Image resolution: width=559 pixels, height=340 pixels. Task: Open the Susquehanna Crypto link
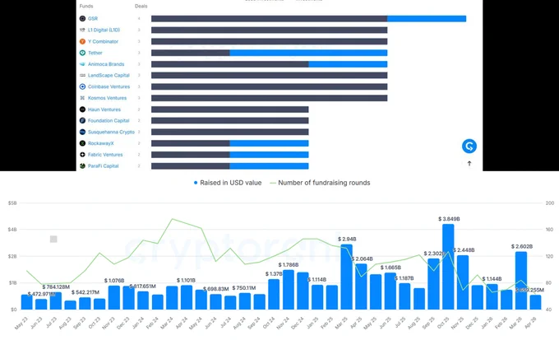coord(111,133)
